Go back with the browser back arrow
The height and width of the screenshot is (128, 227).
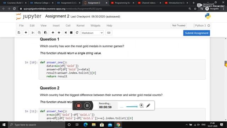(4, 9)
